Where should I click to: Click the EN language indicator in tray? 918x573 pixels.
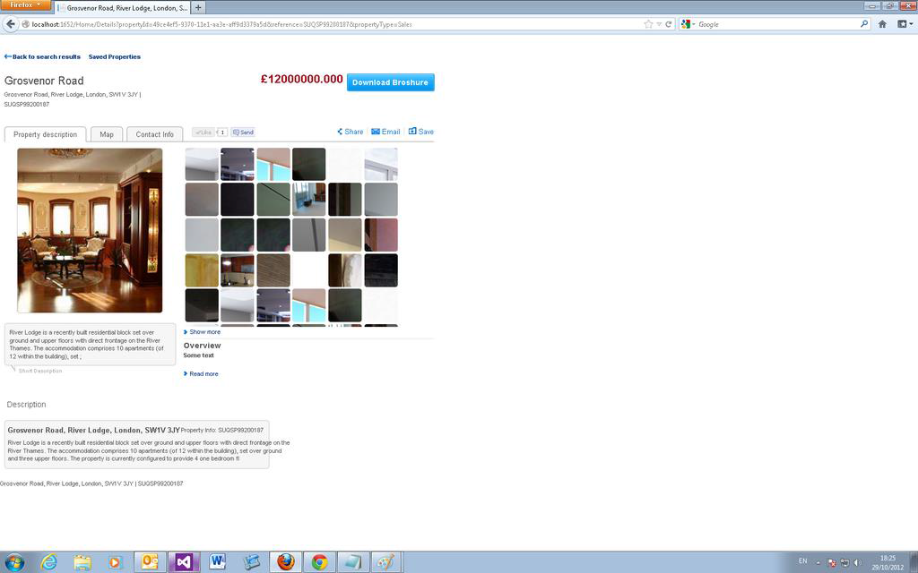click(x=802, y=561)
